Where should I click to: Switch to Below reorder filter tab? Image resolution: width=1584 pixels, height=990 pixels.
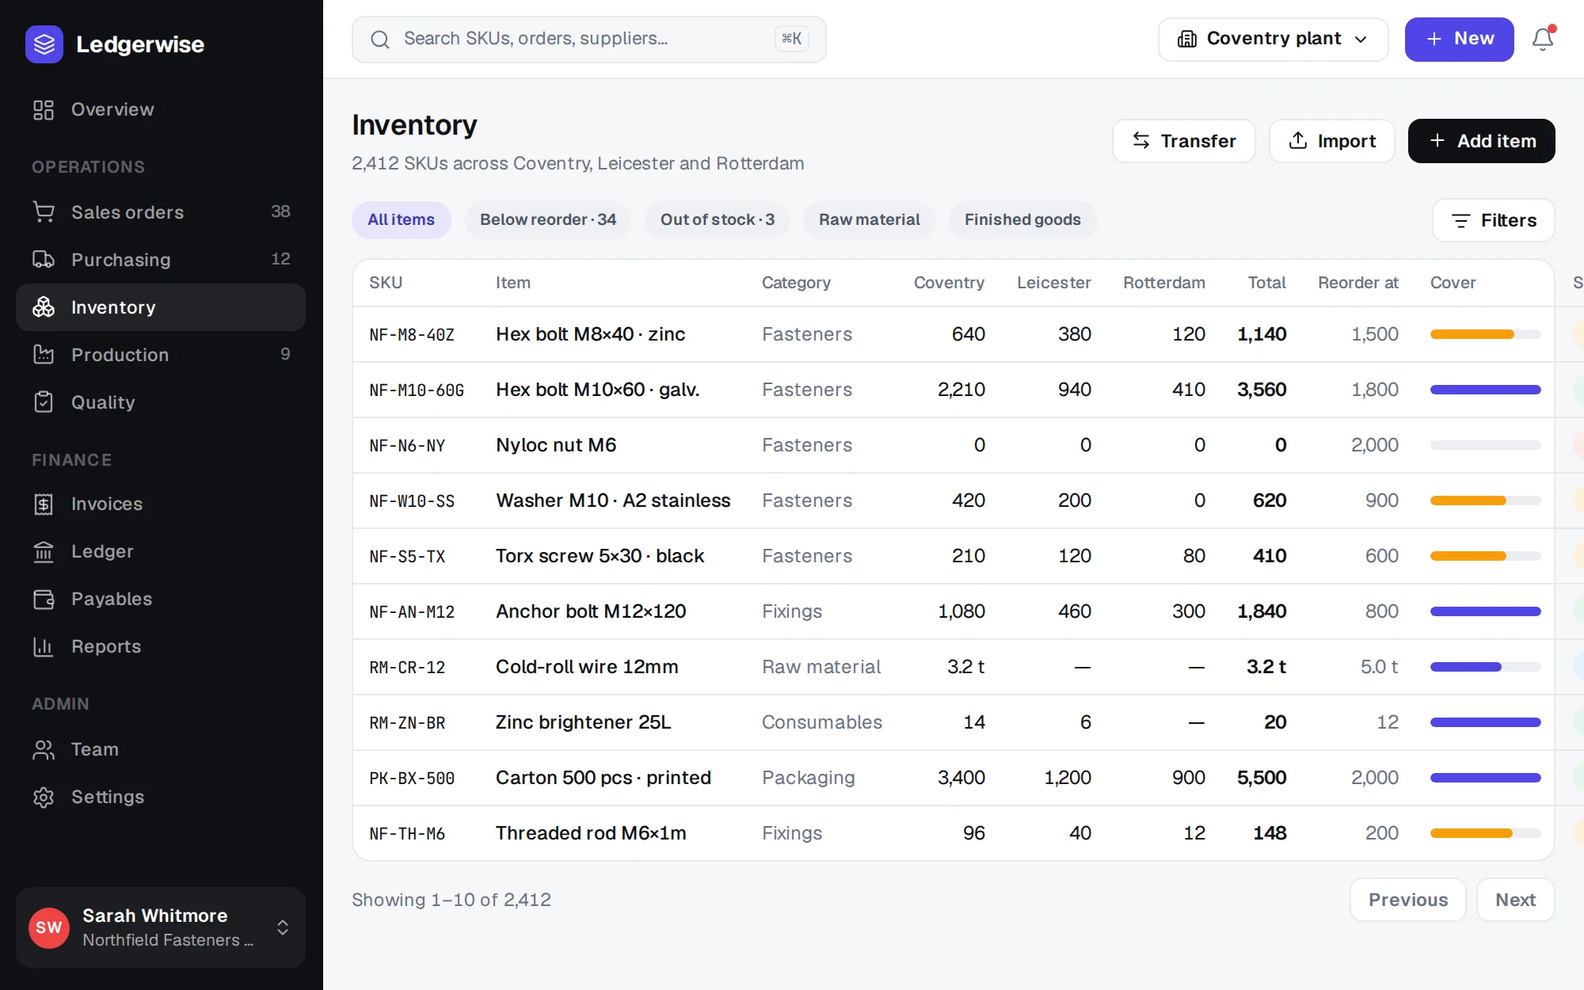coord(548,219)
